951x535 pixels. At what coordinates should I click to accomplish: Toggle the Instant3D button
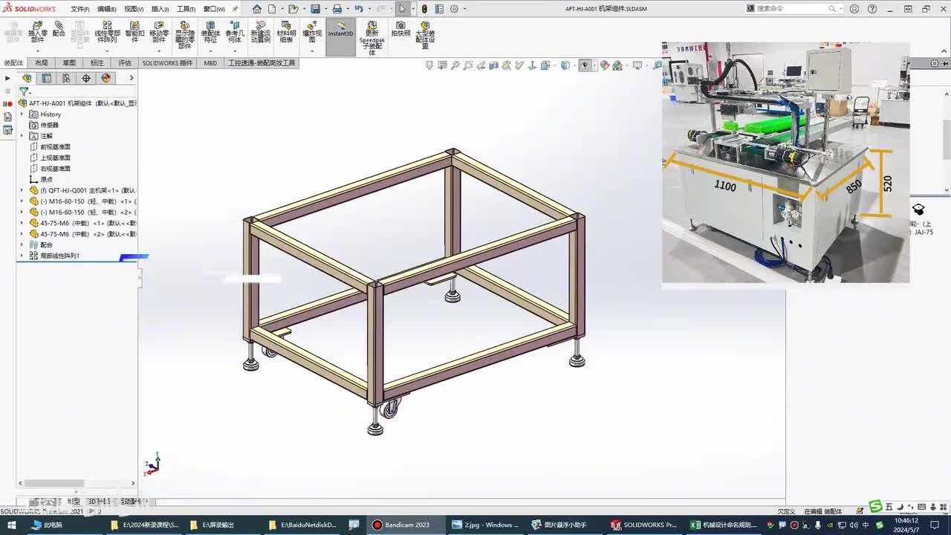pos(341,37)
